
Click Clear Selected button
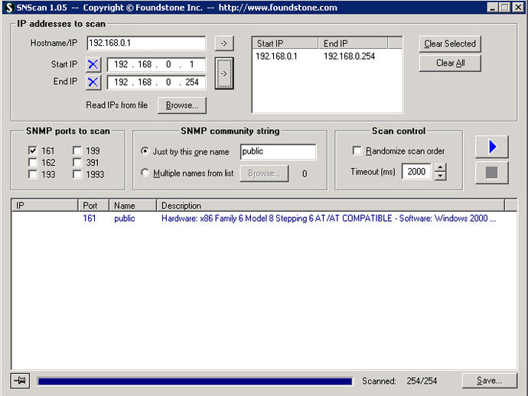(450, 44)
